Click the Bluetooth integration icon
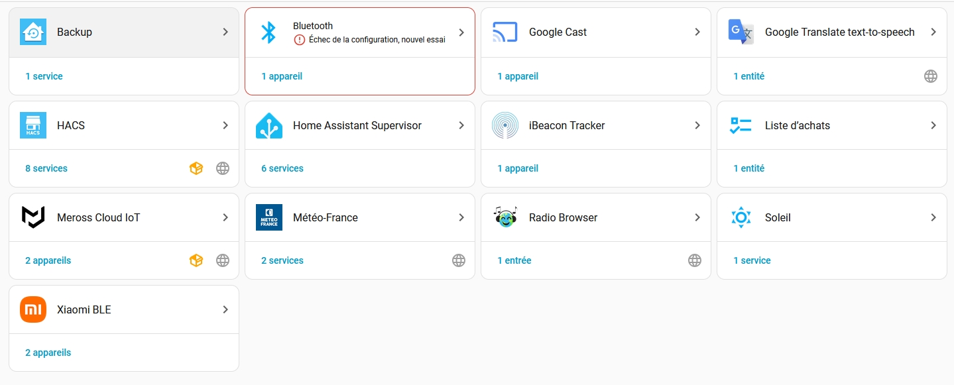The image size is (954, 385). (x=268, y=32)
